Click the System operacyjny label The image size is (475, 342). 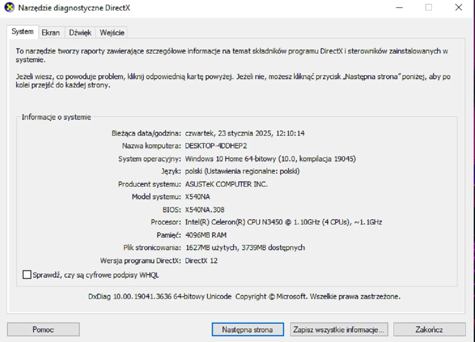pos(149,159)
